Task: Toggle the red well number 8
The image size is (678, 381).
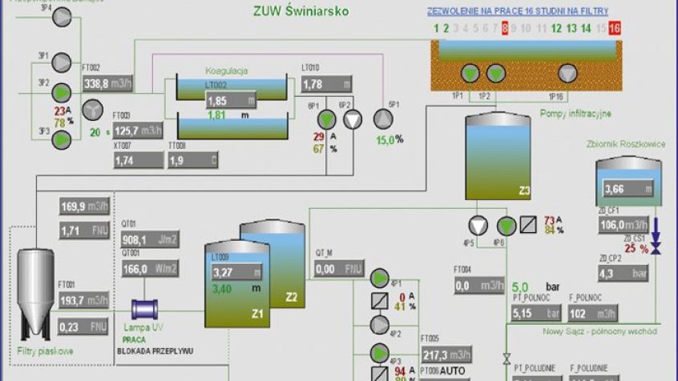Action: point(505,29)
